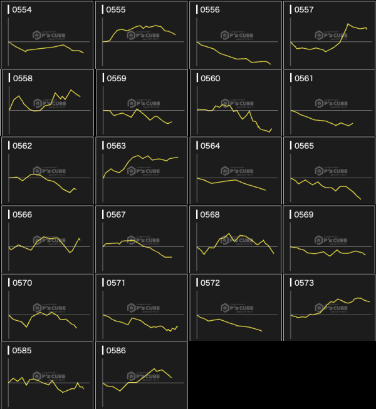Select chart panel 0558
The height and width of the screenshot is (409, 376).
tap(47, 103)
